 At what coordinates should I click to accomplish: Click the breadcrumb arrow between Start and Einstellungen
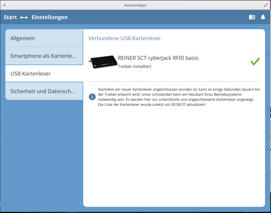click(x=24, y=17)
